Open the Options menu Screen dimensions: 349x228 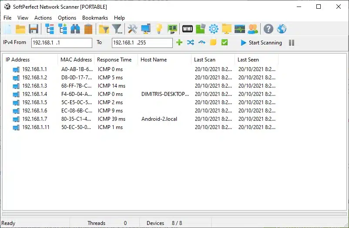click(67, 18)
